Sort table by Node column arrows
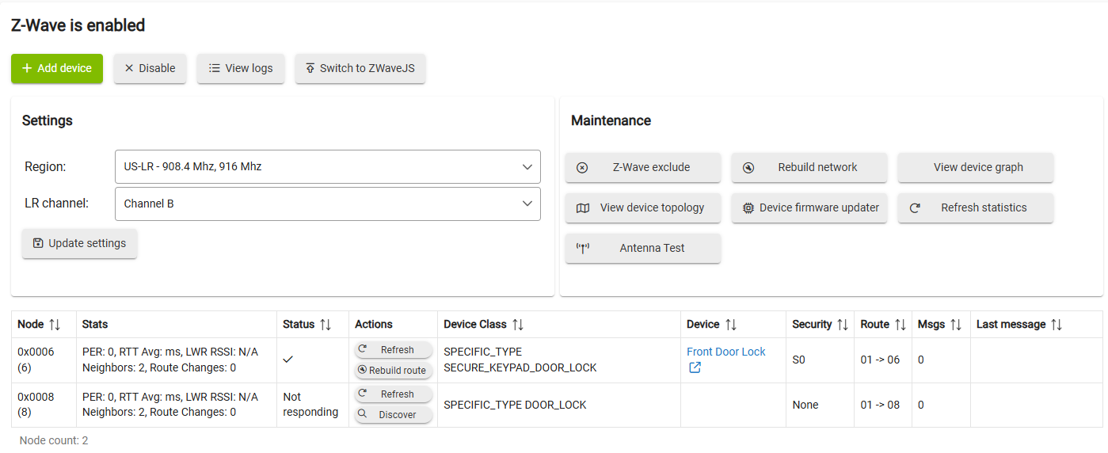The height and width of the screenshot is (453, 1108). pyautogui.click(x=55, y=325)
